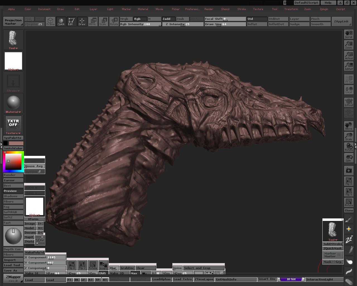The image size is (357, 286).
Task: Click the Zoom magnifier icon on right shelf
Action: [x=349, y=45]
